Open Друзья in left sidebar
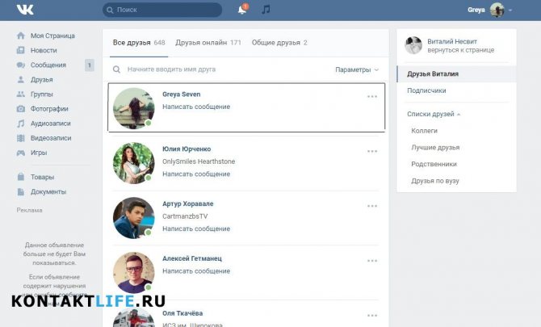 coord(41,80)
